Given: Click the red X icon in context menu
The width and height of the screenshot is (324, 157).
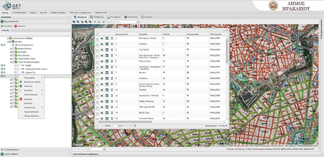Looking at the screenshot, I should [21, 99].
